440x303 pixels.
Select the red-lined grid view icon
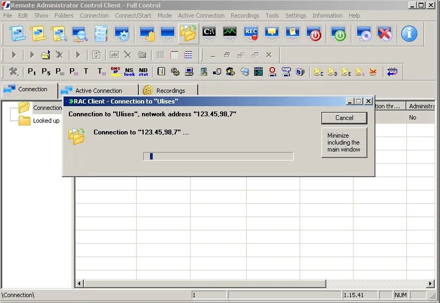tap(174, 54)
